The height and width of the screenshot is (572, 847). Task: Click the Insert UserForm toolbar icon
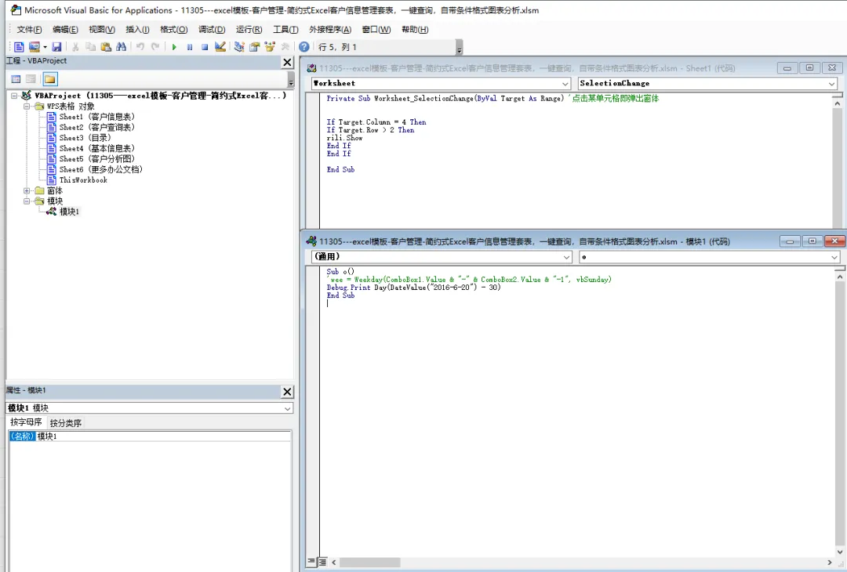point(34,47)
